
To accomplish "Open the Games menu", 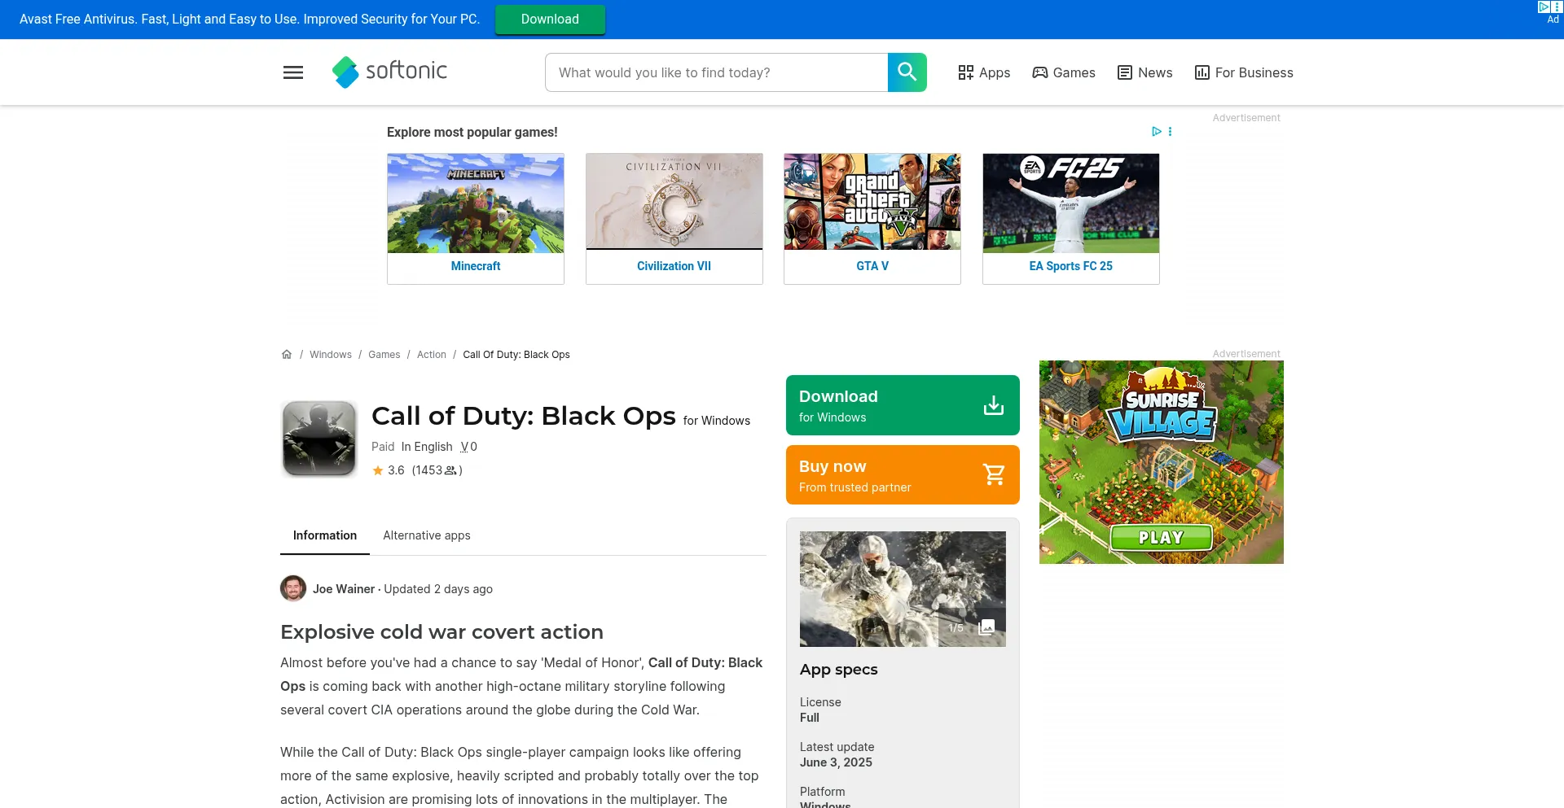I will [x=1064, y=72].
